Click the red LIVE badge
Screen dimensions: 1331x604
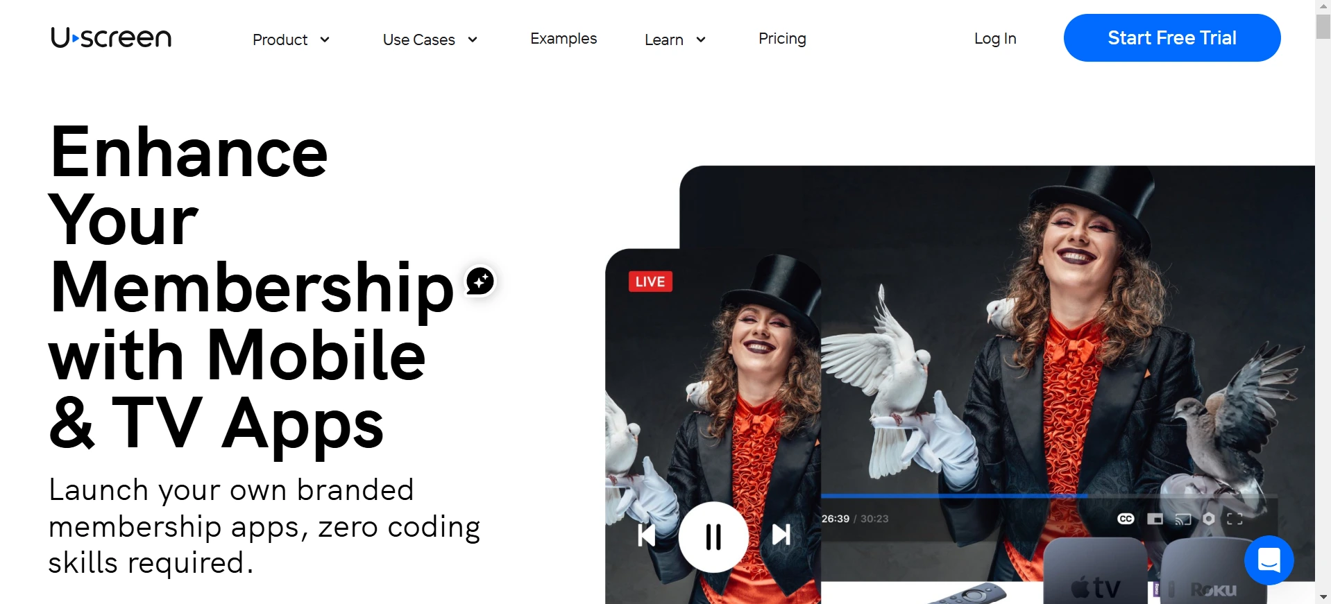pyautogui.click(x=650, y=282)
